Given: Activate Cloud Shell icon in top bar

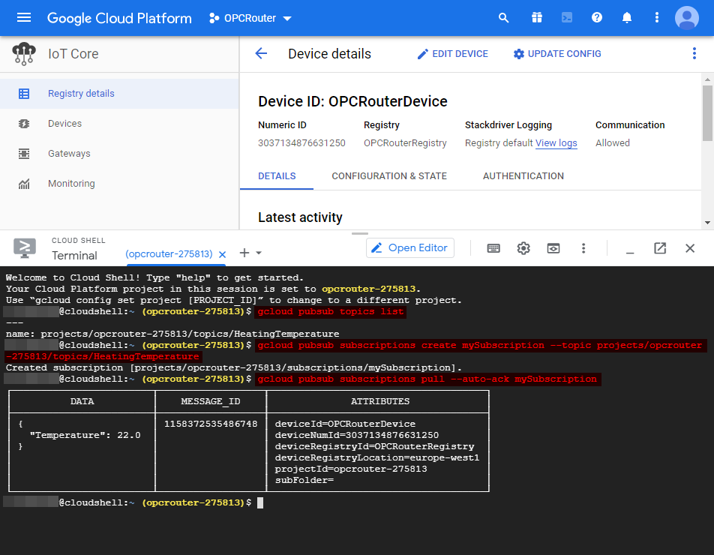Looking at the screenshot, I should (566, 18).
